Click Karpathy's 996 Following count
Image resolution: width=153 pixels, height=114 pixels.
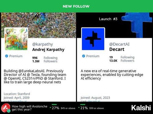click(x=45, y=58)
